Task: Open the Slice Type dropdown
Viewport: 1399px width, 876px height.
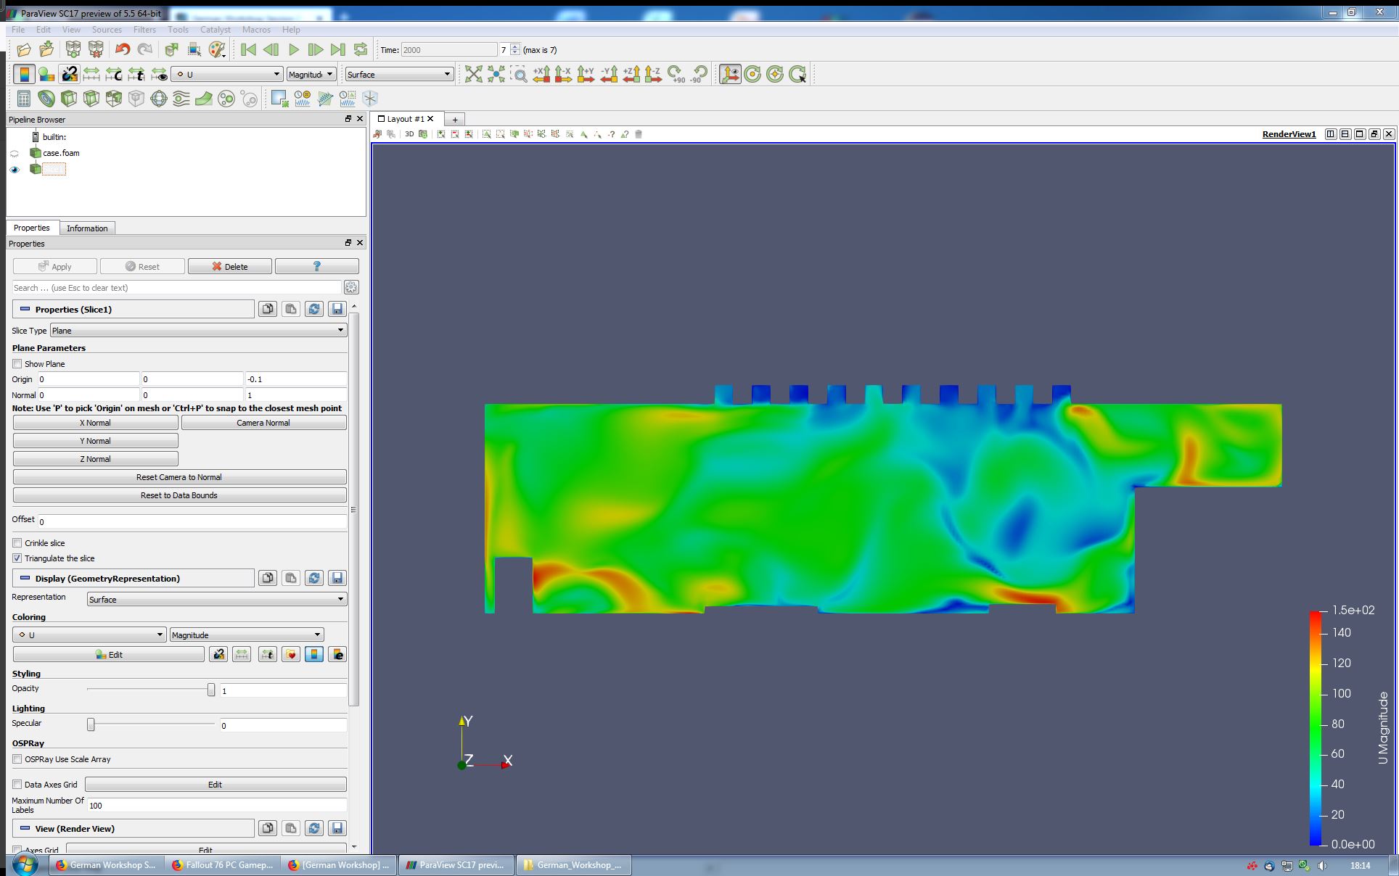Action: (x=198, y=331)
